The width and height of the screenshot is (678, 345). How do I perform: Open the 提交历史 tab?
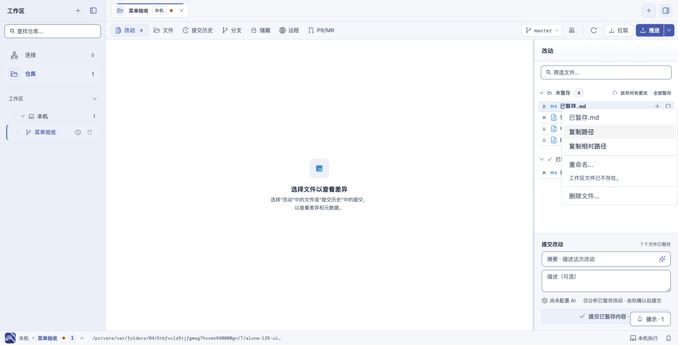198,31
